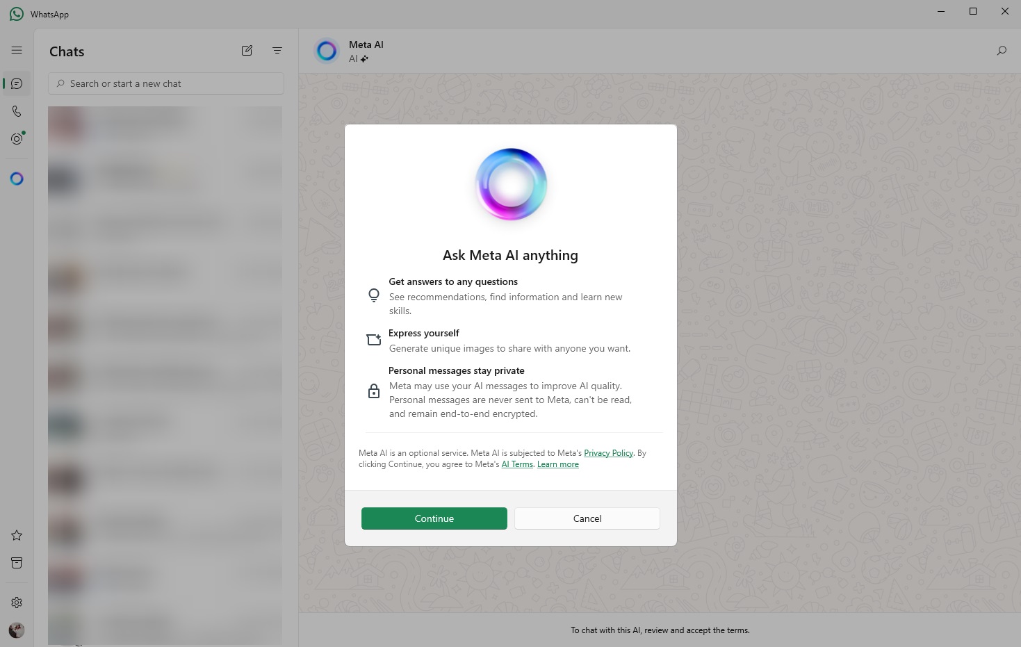Click the Search or start a new chat field
This screenshot has width=1021, height=647.
point(166,83)
